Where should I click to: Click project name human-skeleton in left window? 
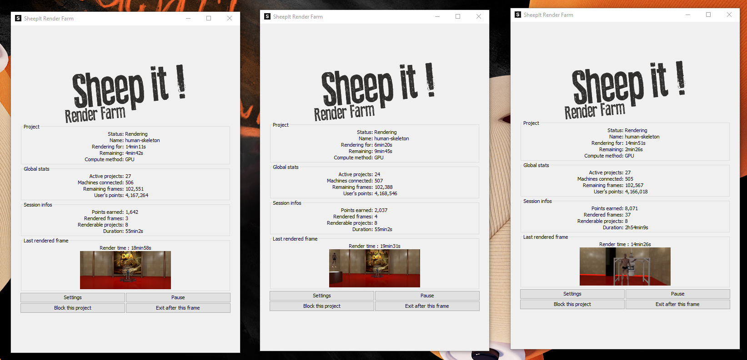tap(143, 140)
